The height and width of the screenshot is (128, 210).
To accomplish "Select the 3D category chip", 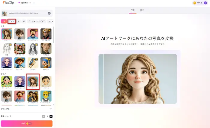I will pos(24,21).
